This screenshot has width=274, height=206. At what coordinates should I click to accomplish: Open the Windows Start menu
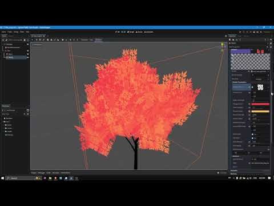tap(2, 178)
